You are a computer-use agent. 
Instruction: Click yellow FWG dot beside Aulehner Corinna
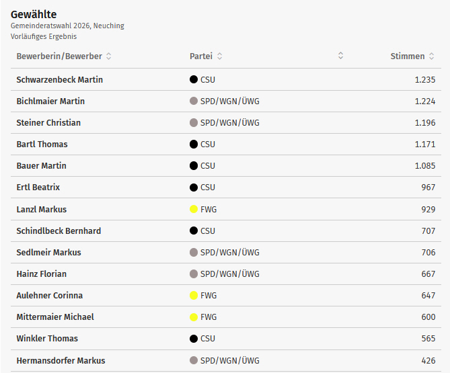(194, 296)
